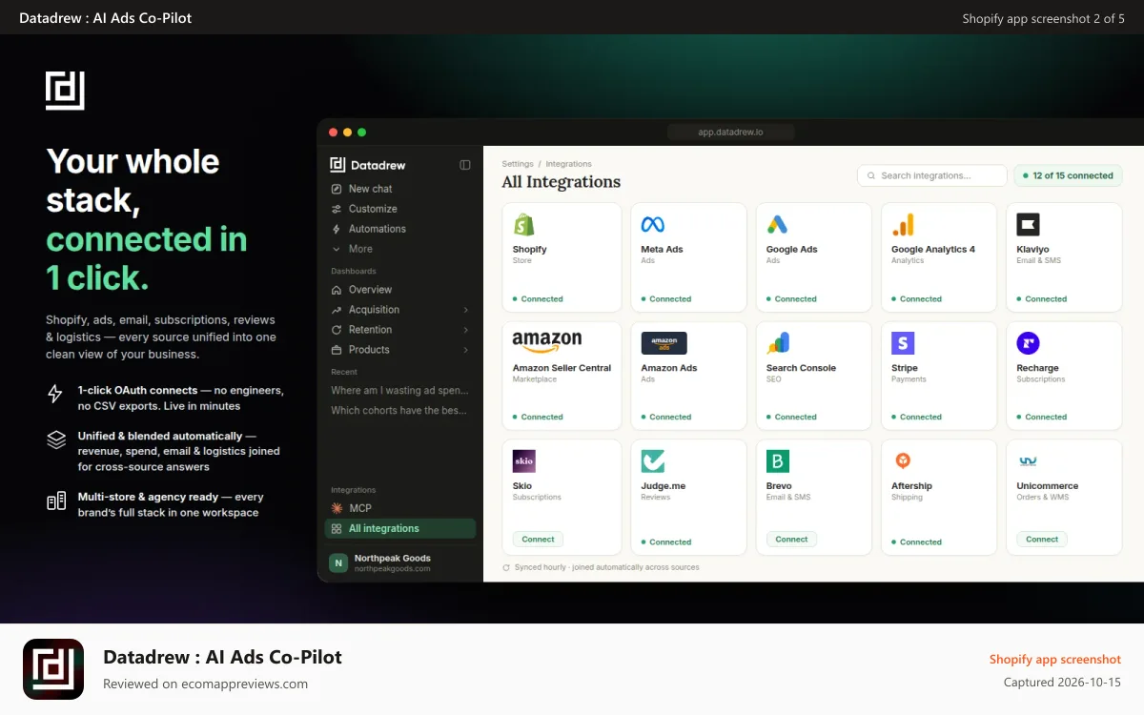The width and height of the screenshot is (1144, 715).
Task: Expand the Products dashboard chevron
Action: [x=466, y=350]
